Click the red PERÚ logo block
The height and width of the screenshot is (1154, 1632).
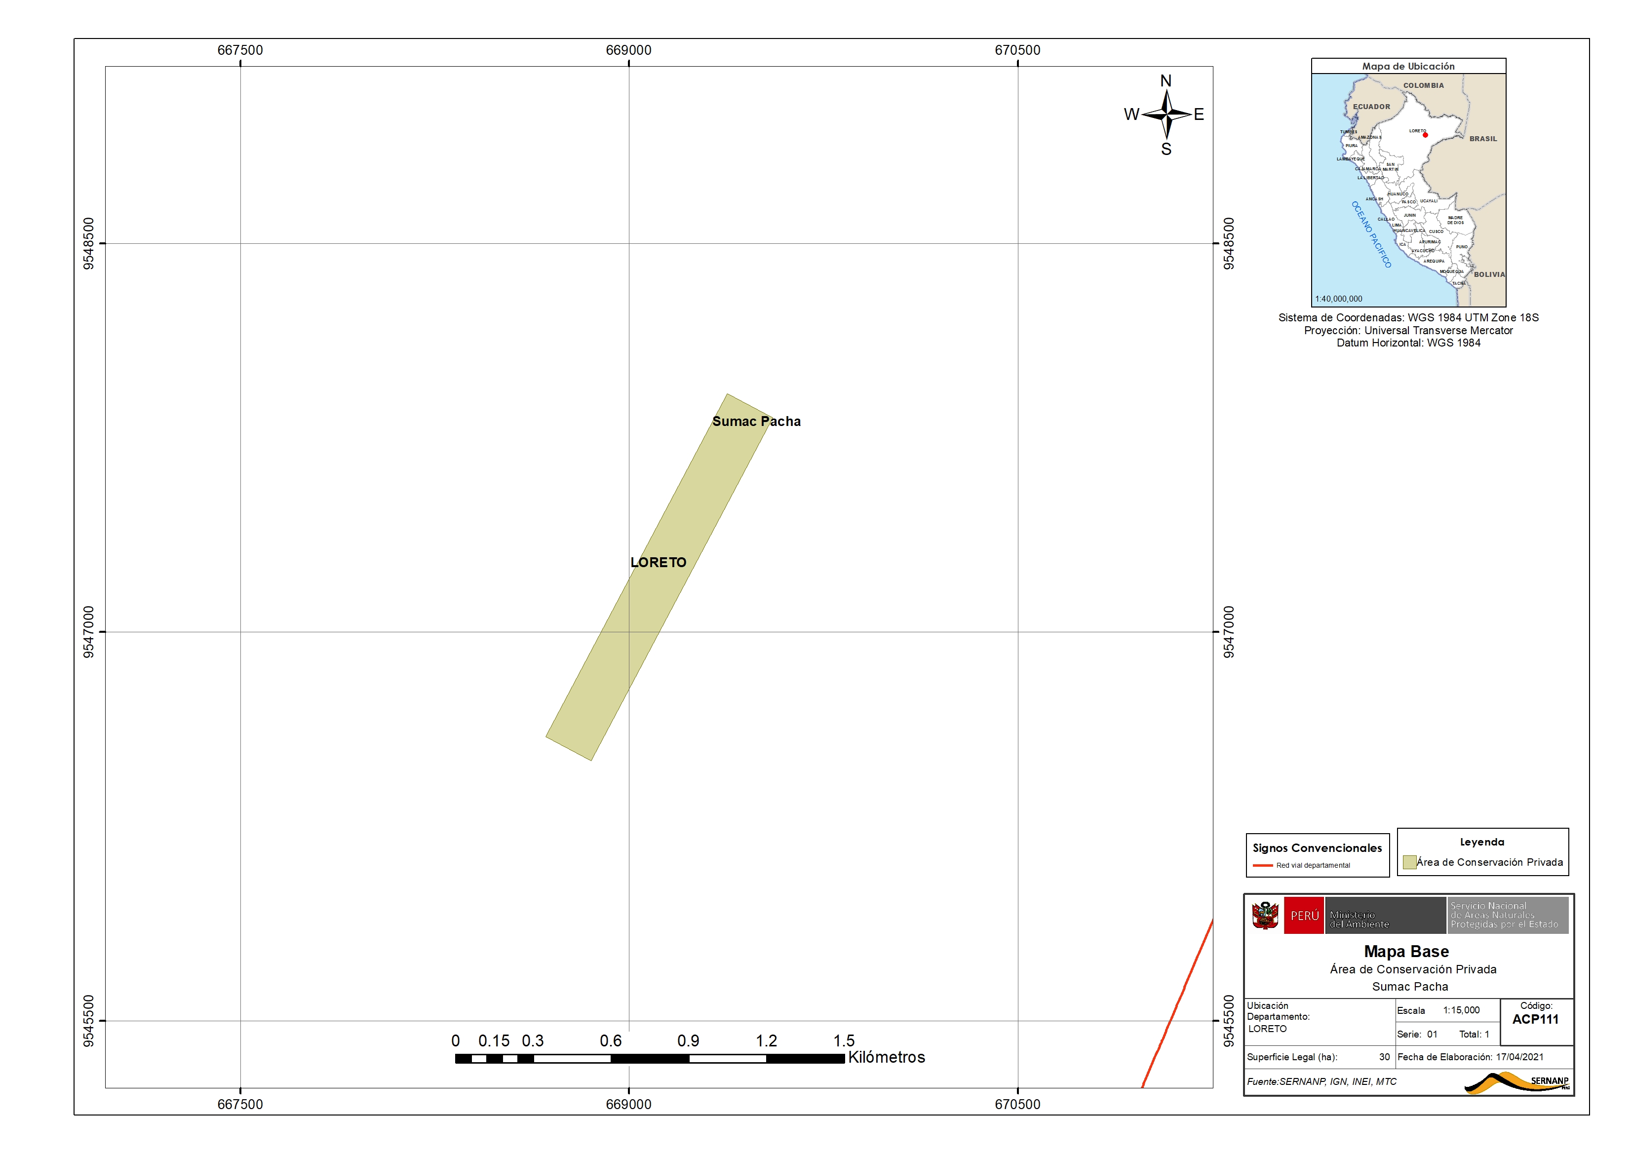coord(1304,915)
